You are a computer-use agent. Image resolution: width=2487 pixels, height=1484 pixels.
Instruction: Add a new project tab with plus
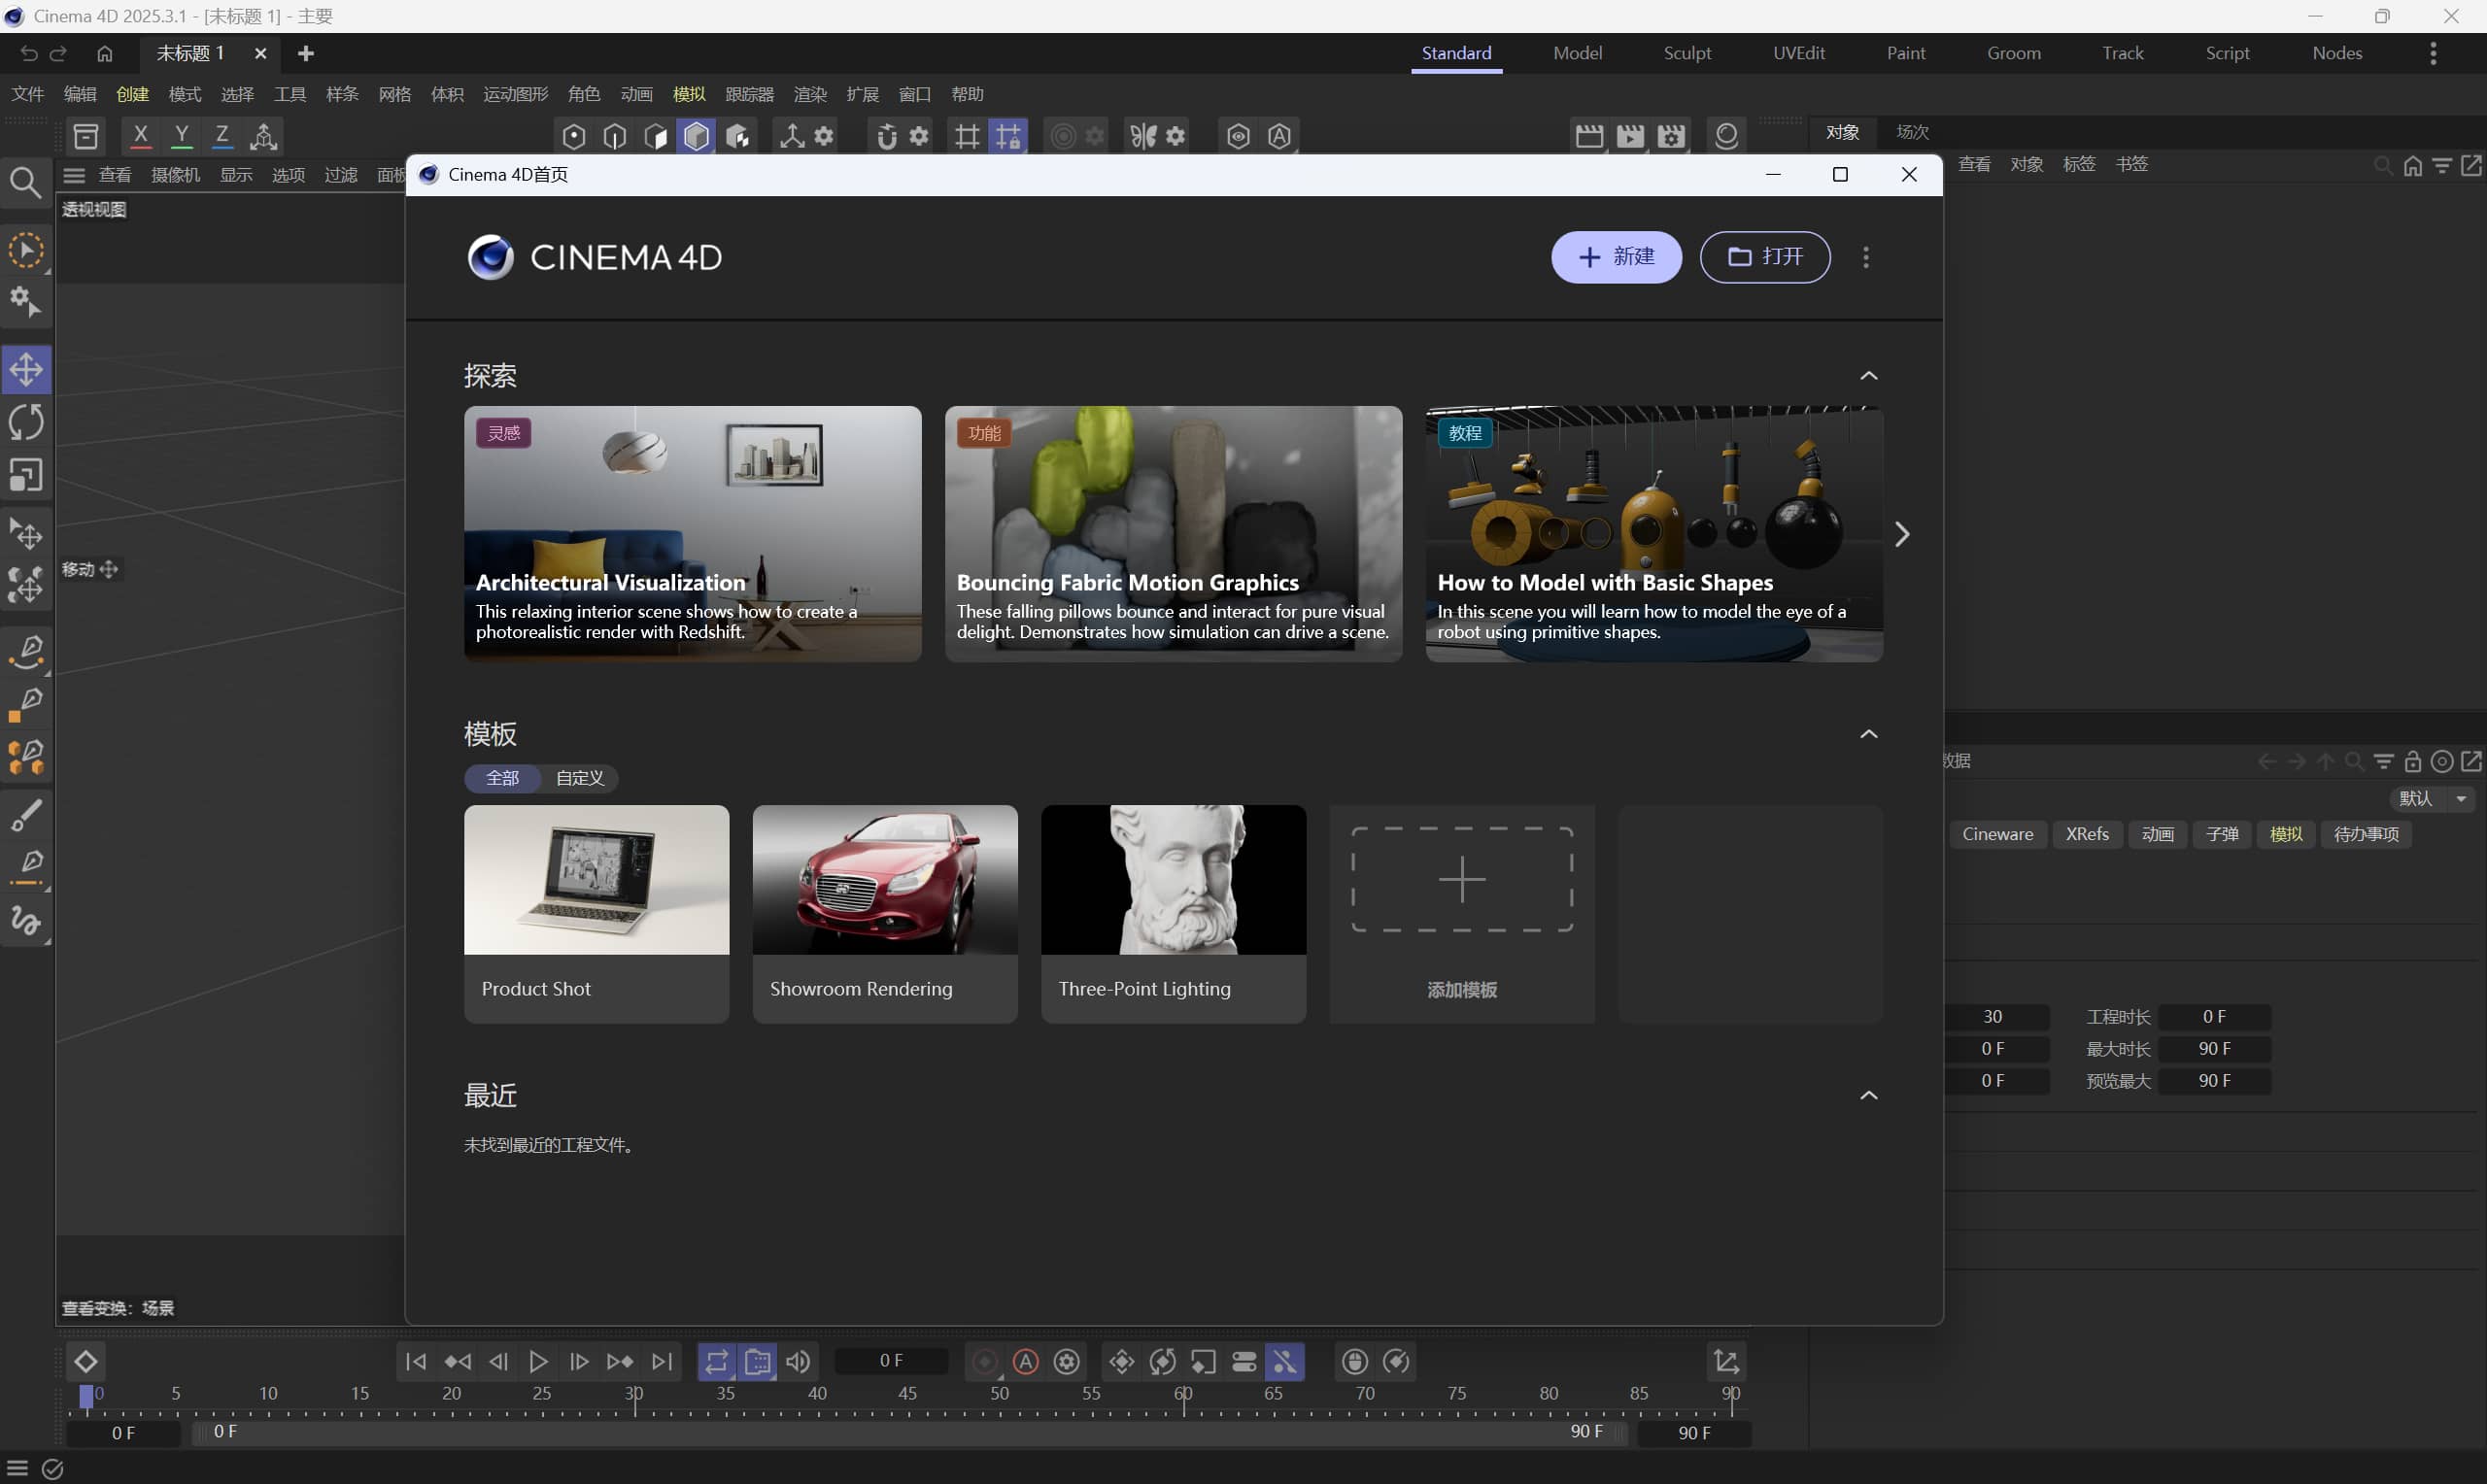(306, 53)
